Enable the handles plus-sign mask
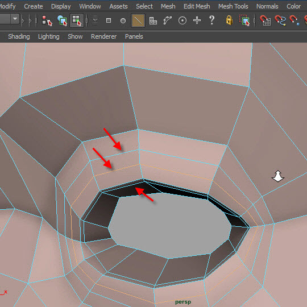The width and height of the screenshot is (307, 307). point(197,20)
